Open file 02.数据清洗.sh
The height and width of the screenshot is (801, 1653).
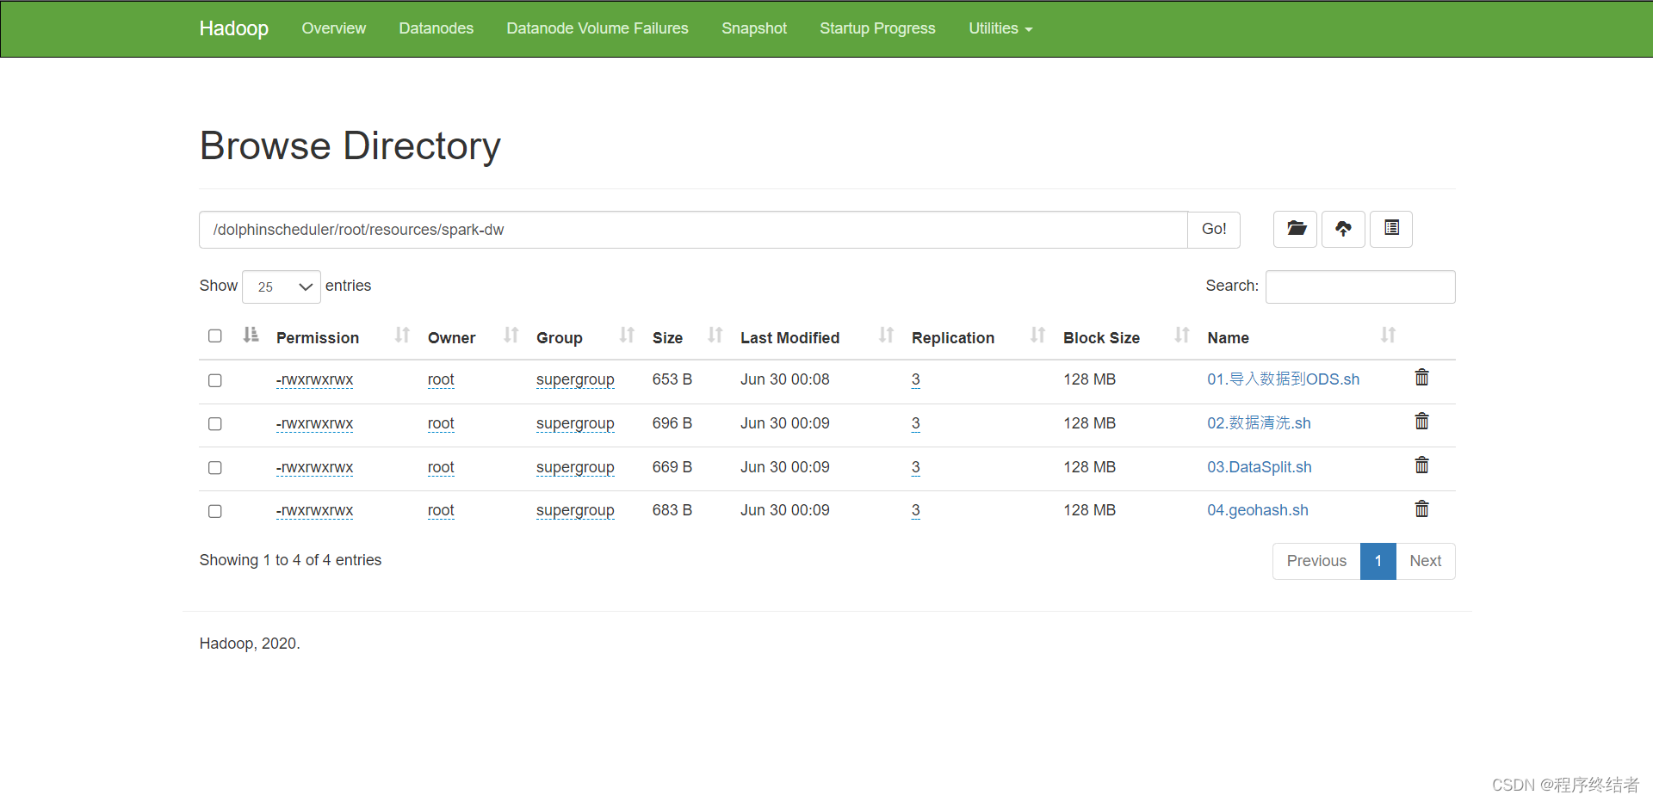click(x=1259, y=423)
